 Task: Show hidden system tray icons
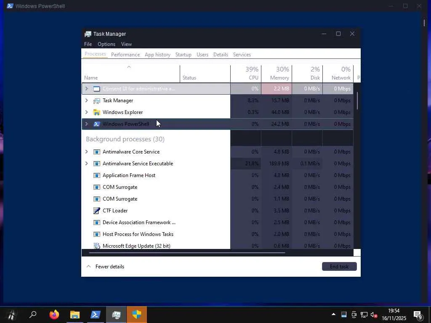(333, 315)
